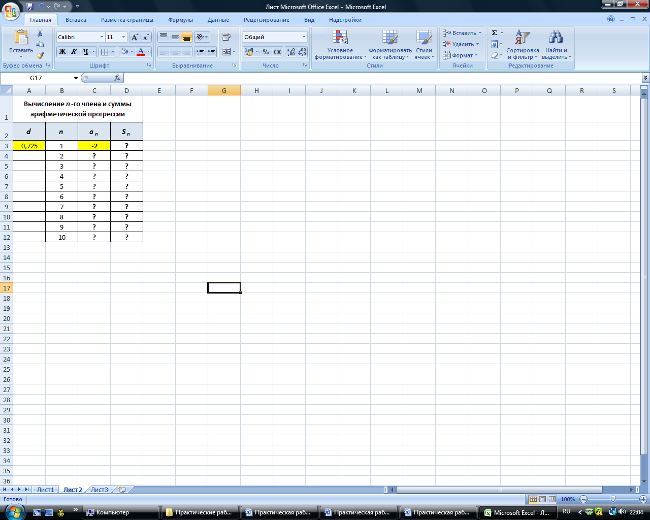Screen dimensions: 650x520
Task: Open the font size 11 dropdown
Action: click(x=123, y=37)
